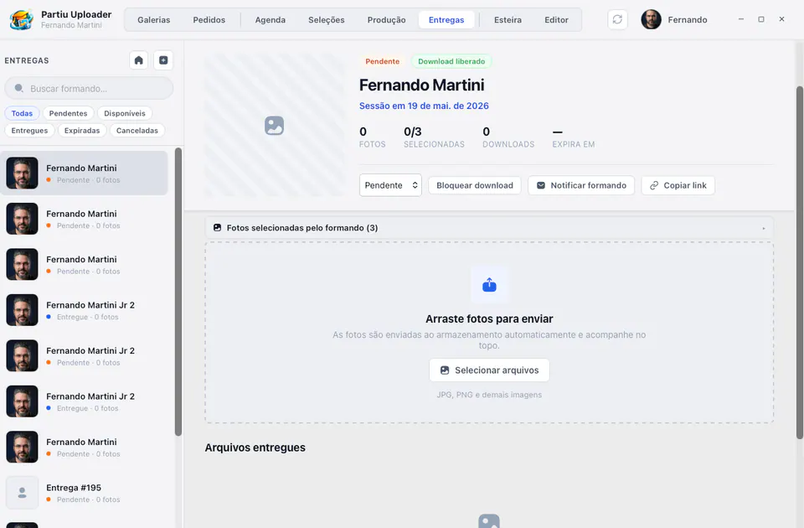Click the search magnifier icon
The image size is (804, 528).
[19, 88]
